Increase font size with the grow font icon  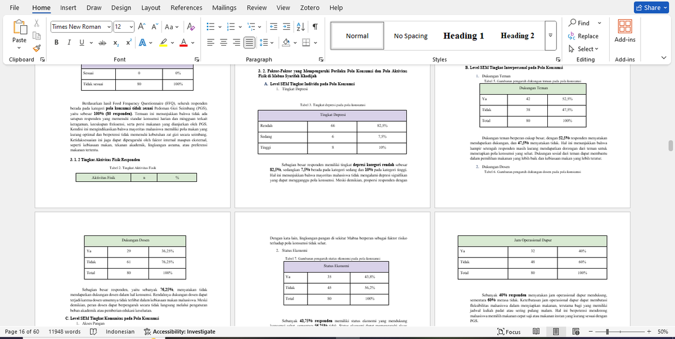pos(142,26)
